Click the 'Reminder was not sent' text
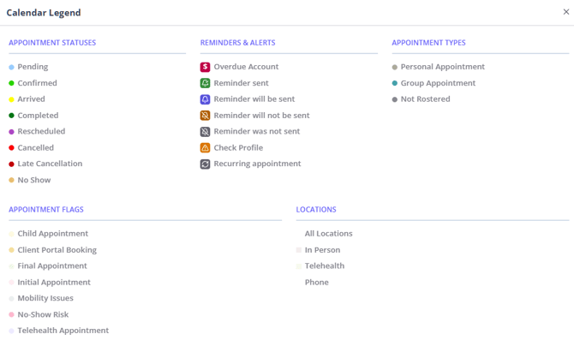Image resolution: width=574 pixels, height=346 pixels. click(x=257, y=131)
